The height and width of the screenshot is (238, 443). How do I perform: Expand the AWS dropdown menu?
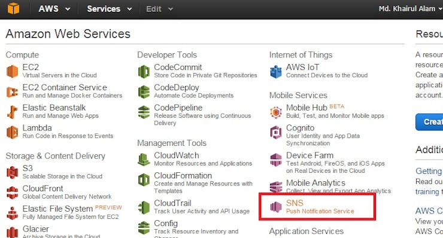[54, 9]
